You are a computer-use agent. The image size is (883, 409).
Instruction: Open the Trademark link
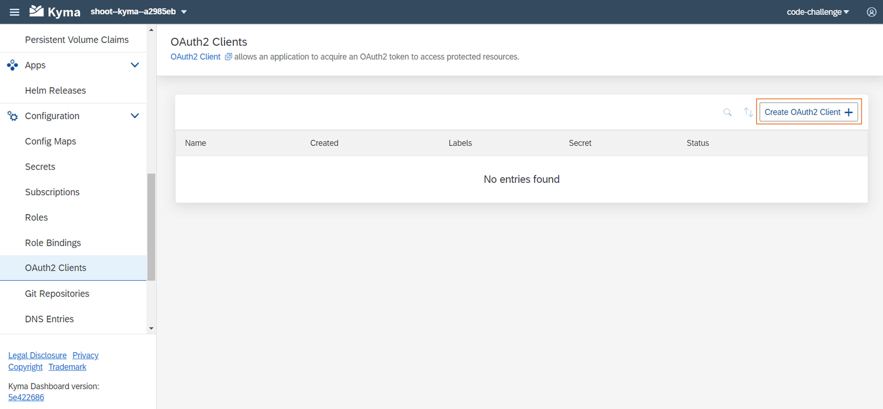[x=67, y=367]
